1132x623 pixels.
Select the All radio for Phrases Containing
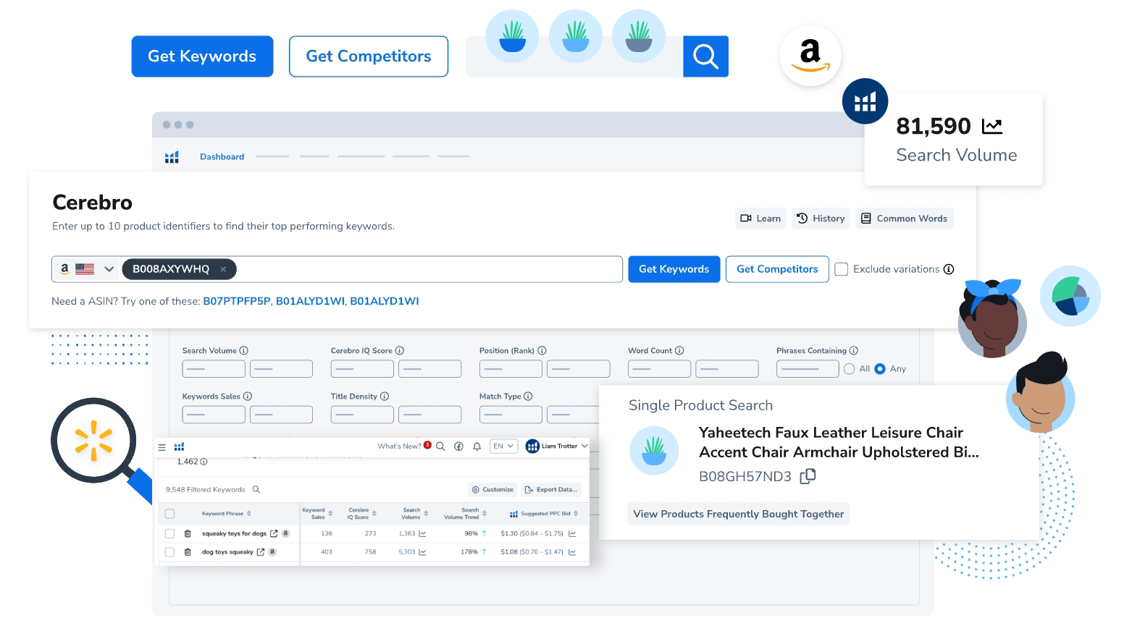pyautogui.click(x=850, y=369)
